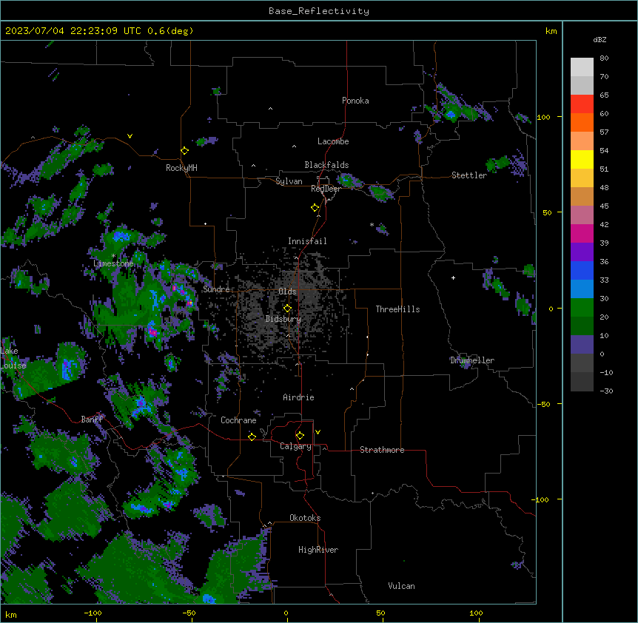Click the yellow diamond marker between Olds and Didsbury

287,309
